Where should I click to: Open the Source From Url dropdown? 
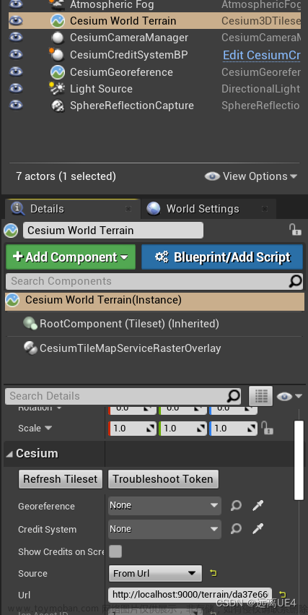(155, 573)
